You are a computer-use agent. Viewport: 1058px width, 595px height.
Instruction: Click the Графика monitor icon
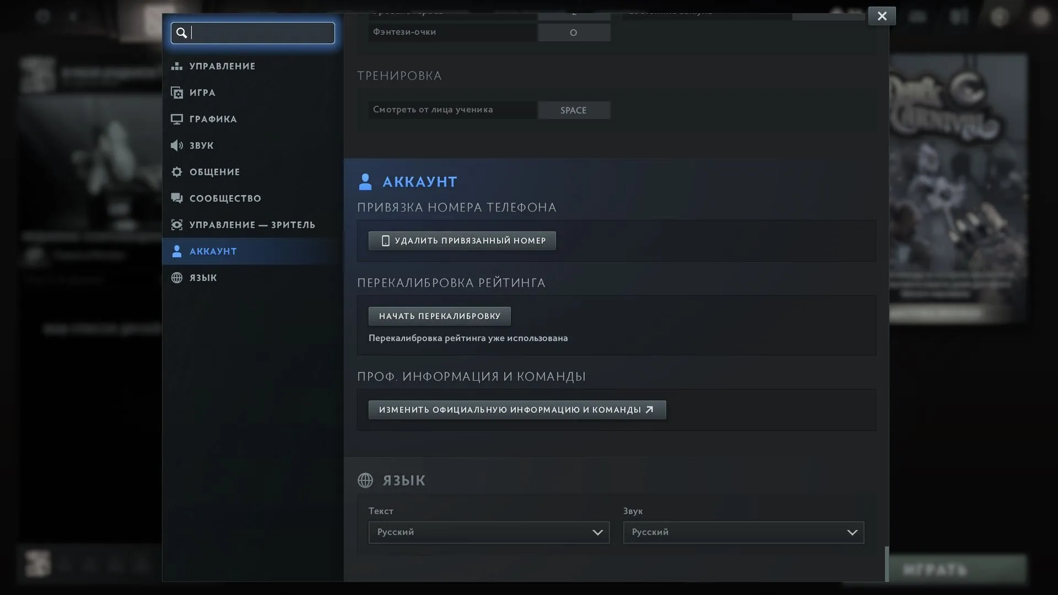(177, 119)
